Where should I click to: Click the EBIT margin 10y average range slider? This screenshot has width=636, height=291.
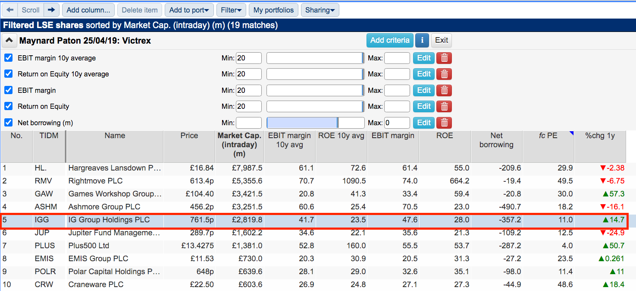(316, 58)
